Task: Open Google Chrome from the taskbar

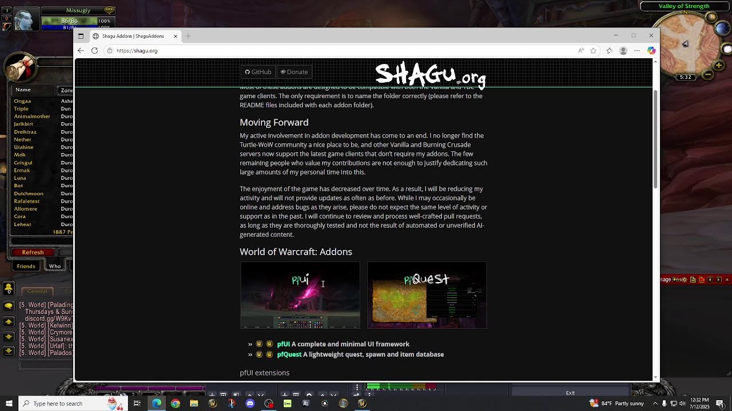Action: point(176,404)
